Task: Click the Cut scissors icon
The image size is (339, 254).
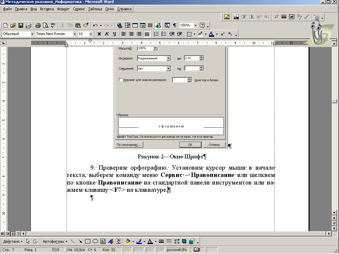Action: 63,25
